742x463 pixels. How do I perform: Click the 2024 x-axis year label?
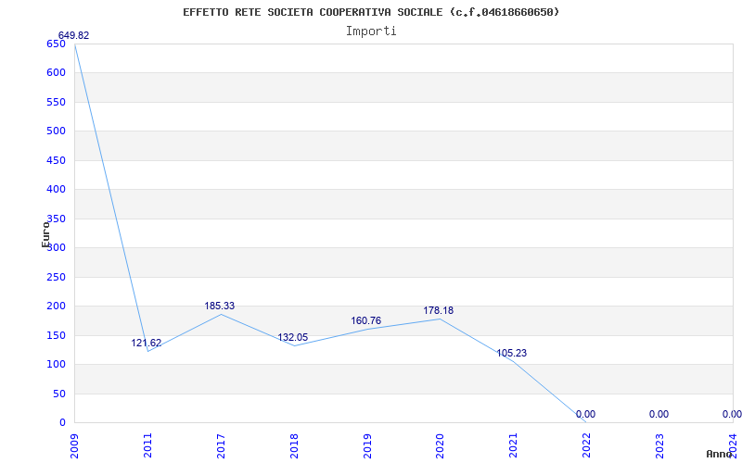pos(733,445)
